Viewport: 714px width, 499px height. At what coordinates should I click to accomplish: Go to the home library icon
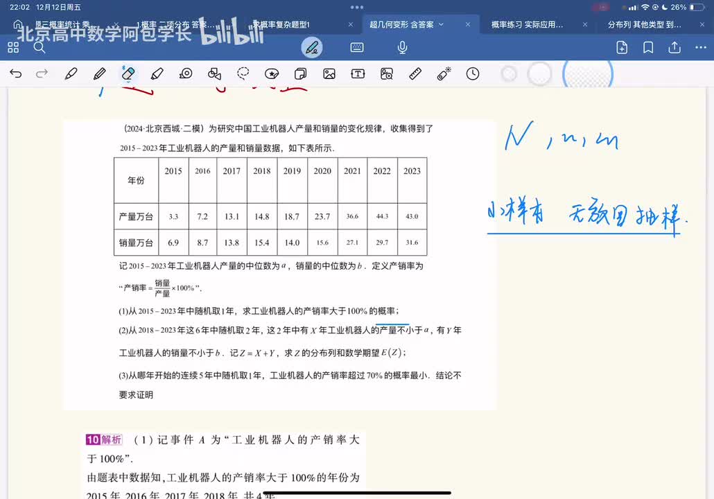[18, 24]
